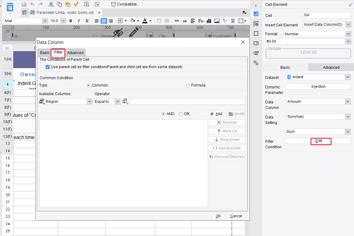Select the OR radio button

coord(181,114)
